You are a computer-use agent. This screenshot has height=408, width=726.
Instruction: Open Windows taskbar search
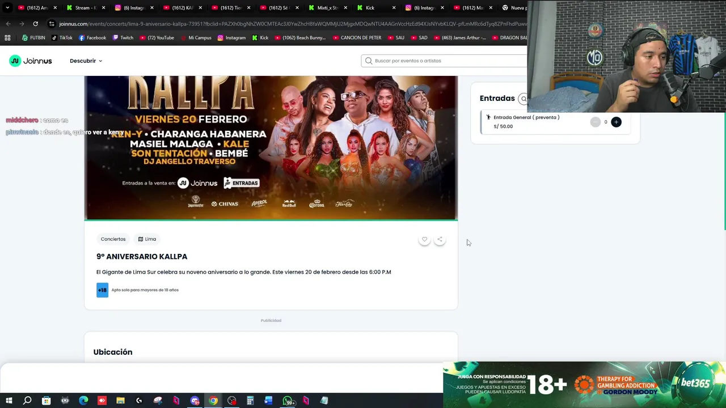point(27,401)
